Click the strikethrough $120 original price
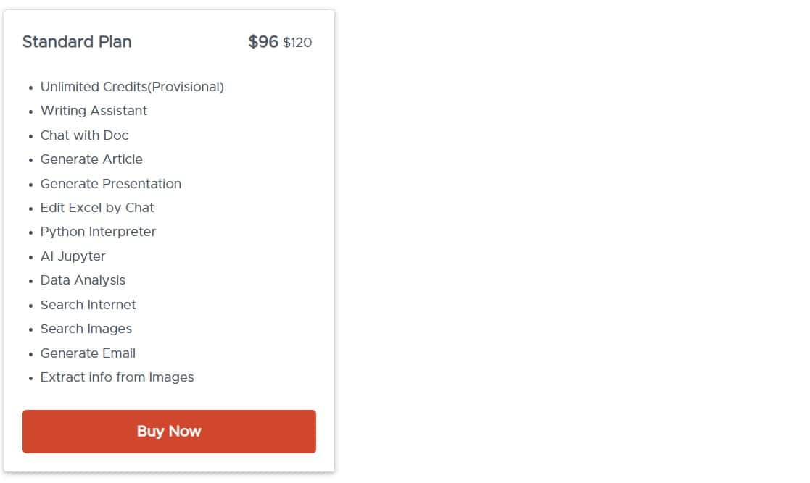810x483 pixels. pyautogui.click(x=298, y=43)
